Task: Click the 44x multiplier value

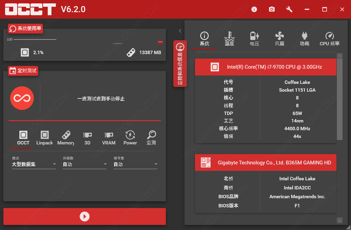Action: [297, 137]
